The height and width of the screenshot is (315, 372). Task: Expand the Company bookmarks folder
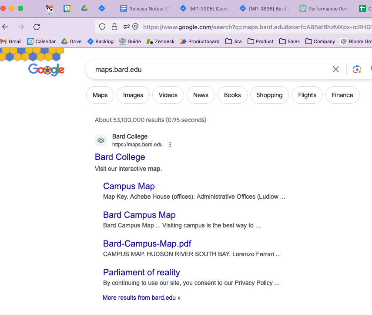click(320, 41)
